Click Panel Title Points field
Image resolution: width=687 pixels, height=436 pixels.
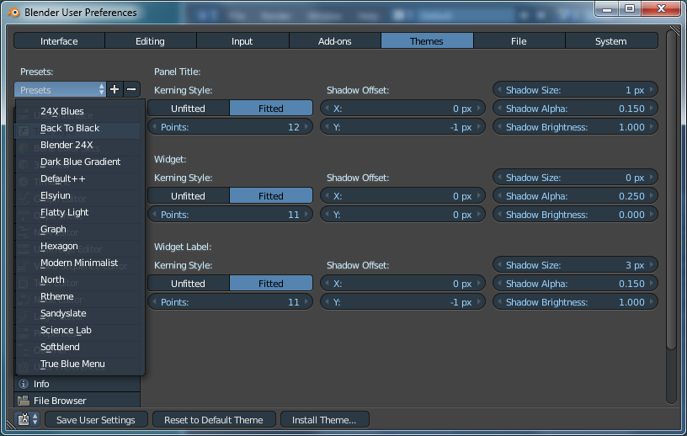coord(230,127)
